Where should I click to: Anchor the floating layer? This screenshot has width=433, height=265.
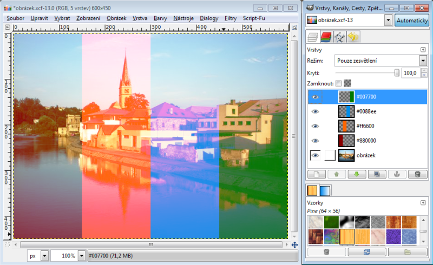[397, 175]
